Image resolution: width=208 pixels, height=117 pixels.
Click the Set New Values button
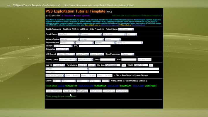144,60
